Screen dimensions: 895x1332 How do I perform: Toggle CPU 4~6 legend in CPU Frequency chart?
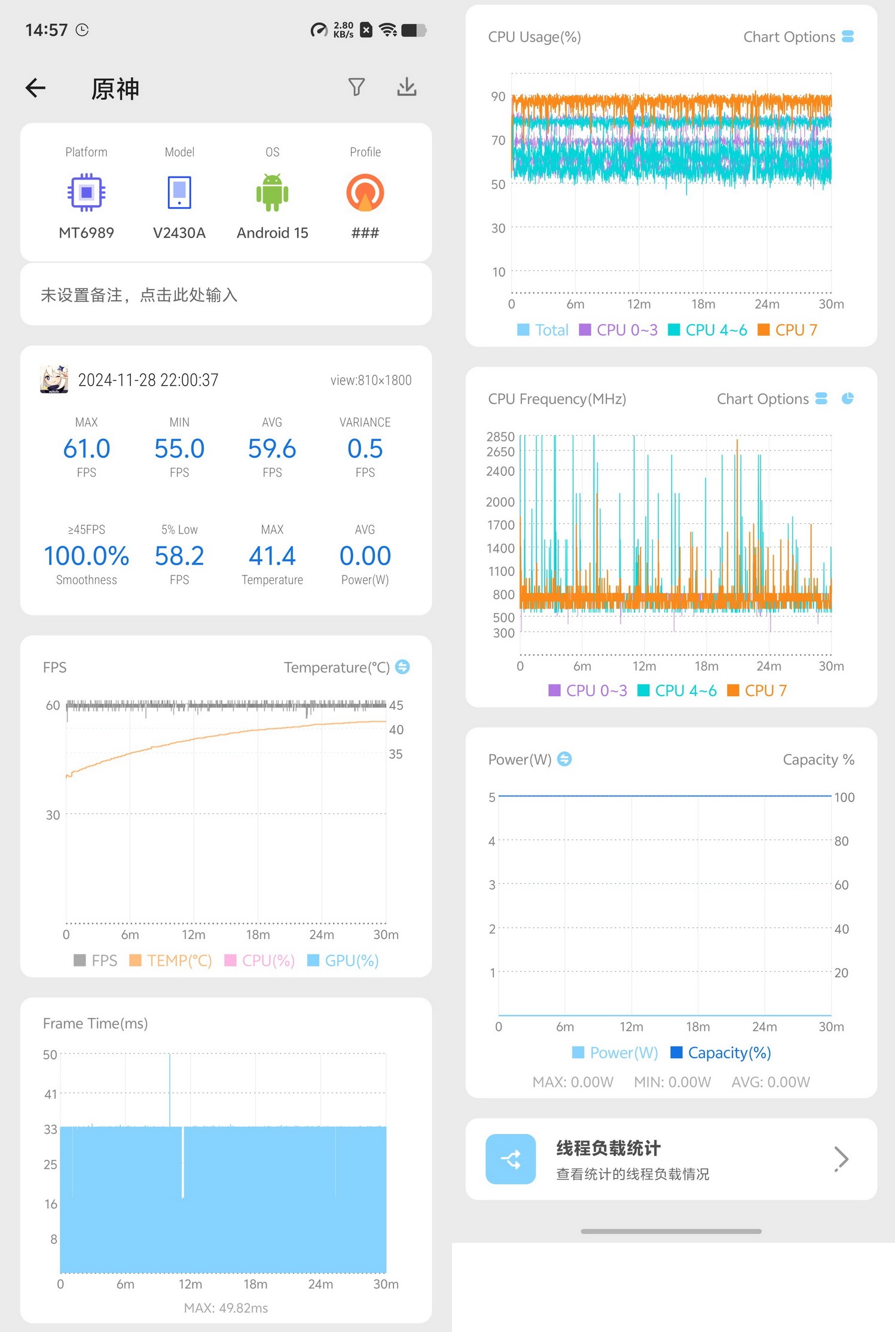pyautogui.click(x=677, y=691)
